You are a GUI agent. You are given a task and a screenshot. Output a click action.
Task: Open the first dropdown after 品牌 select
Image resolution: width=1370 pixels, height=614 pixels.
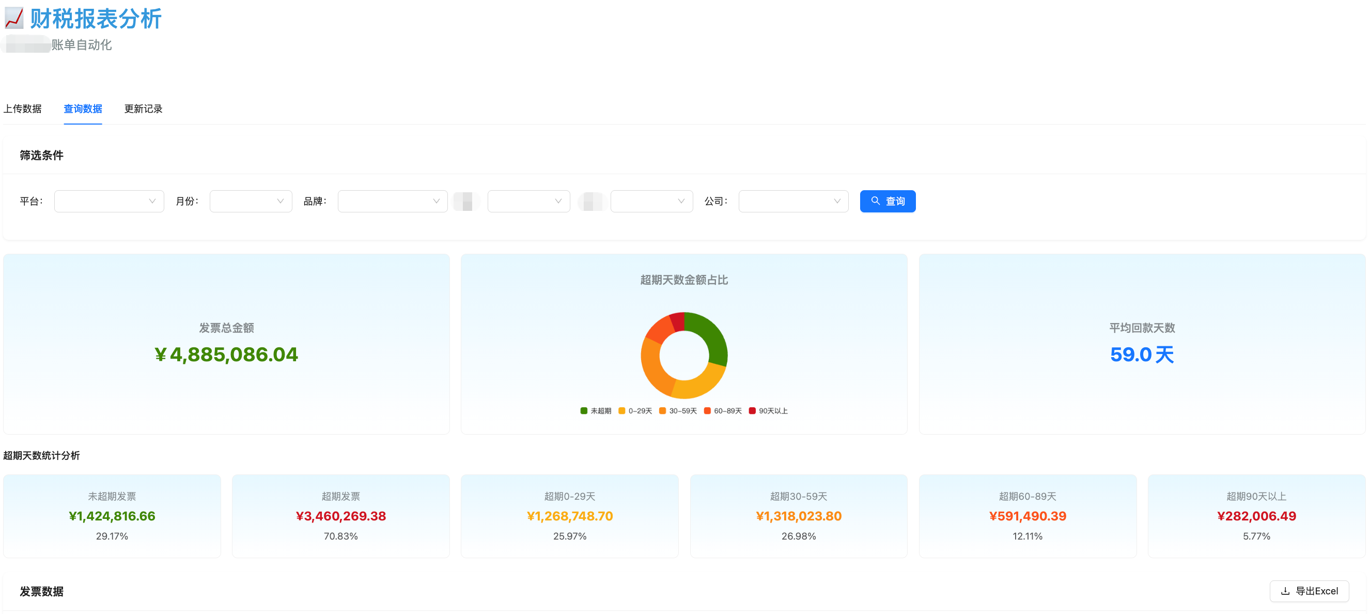coord(528,201)
